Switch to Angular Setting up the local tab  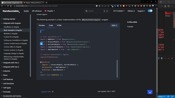point(33,3)
